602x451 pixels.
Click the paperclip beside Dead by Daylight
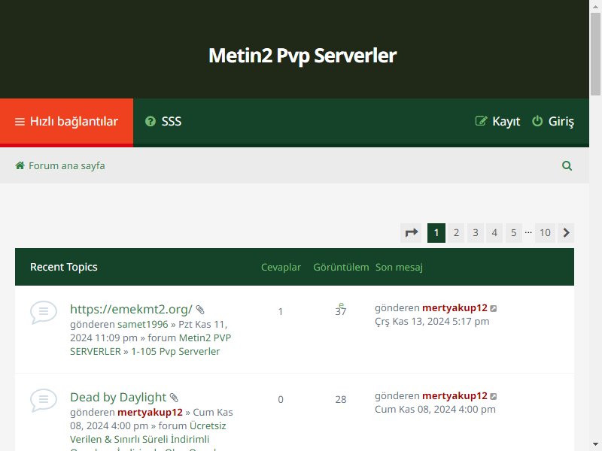pyautogui.click(x=174, y=398)
